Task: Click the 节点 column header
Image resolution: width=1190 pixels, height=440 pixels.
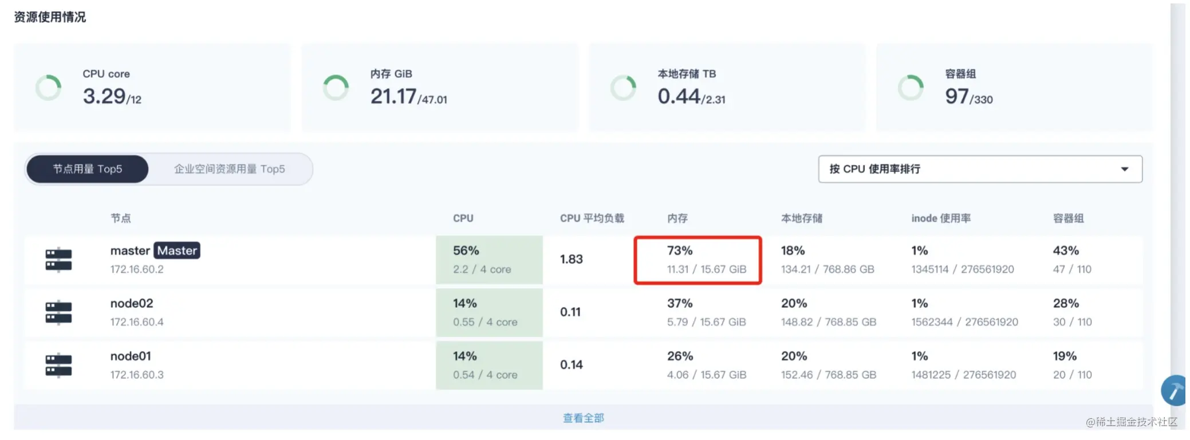Action: pos(121,218)
